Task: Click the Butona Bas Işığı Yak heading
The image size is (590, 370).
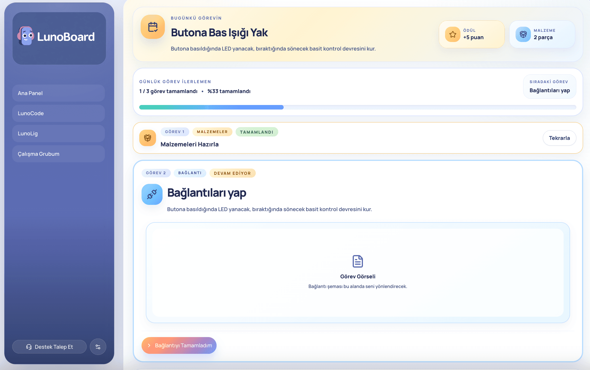Action: tap(219, 33)
